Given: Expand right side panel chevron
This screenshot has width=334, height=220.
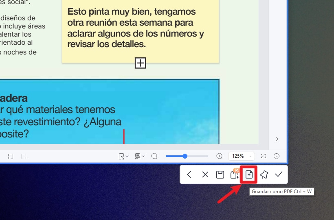Looking at the screenshot, I should pyautogui.click(x=277, y=139).
